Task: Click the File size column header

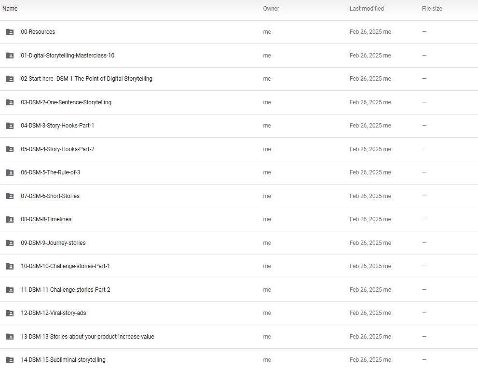Action: click(432, 9)
